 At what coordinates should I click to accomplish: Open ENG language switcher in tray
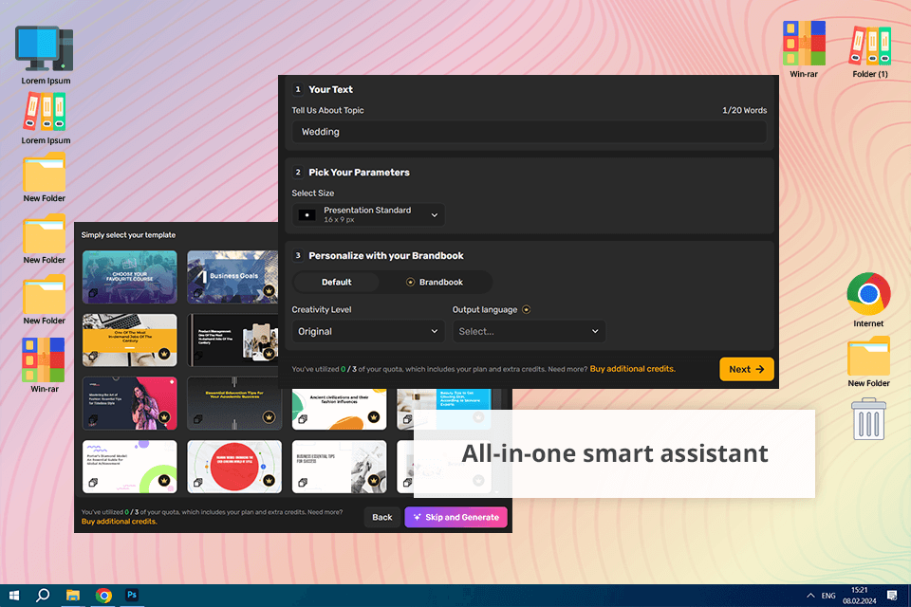(x=828, y=596)
